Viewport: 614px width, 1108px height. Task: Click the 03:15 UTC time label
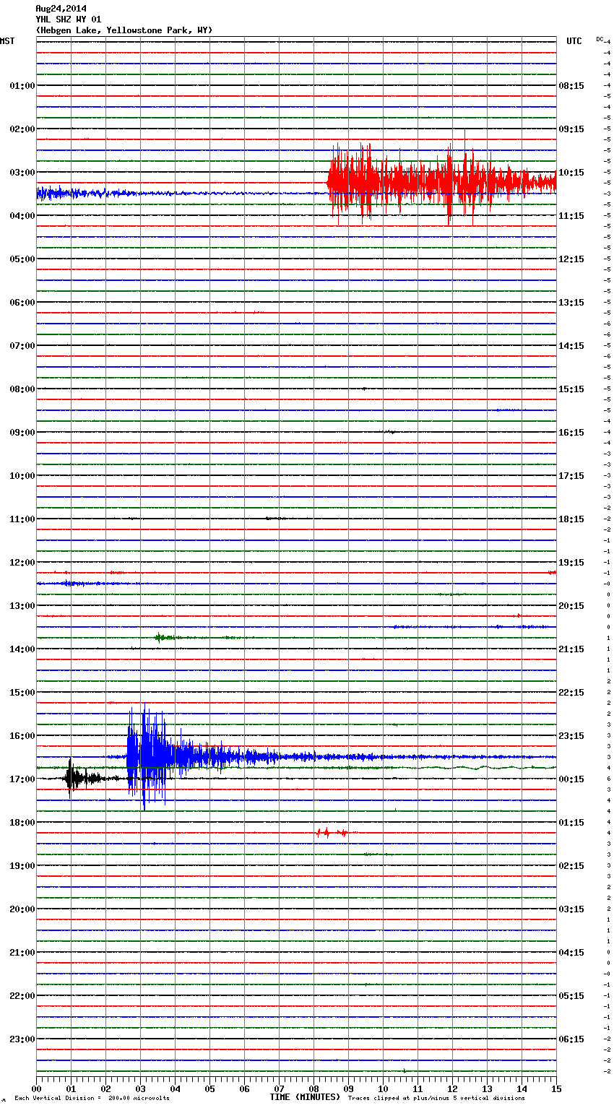[x=571, y=909]
